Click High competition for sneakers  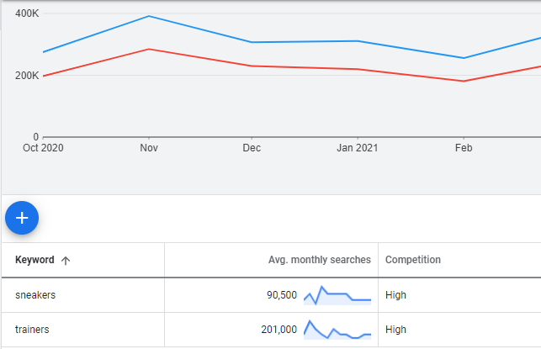(395, 295)
